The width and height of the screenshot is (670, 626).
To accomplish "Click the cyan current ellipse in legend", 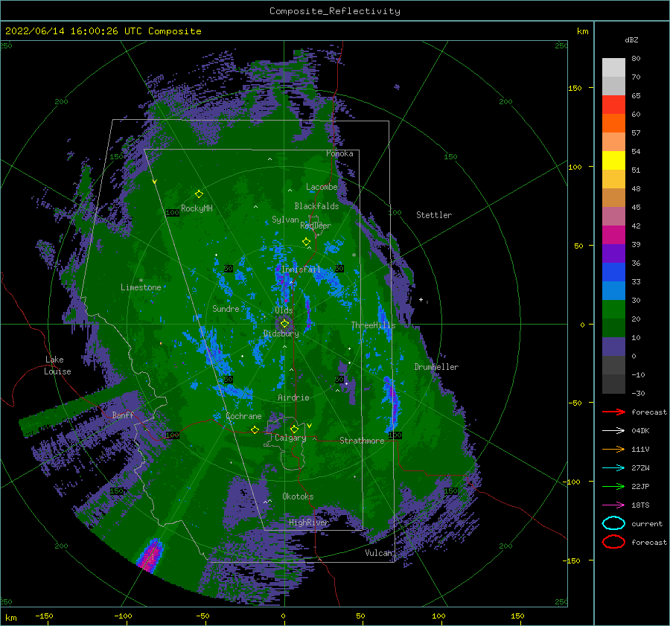I will click(613, 523).
